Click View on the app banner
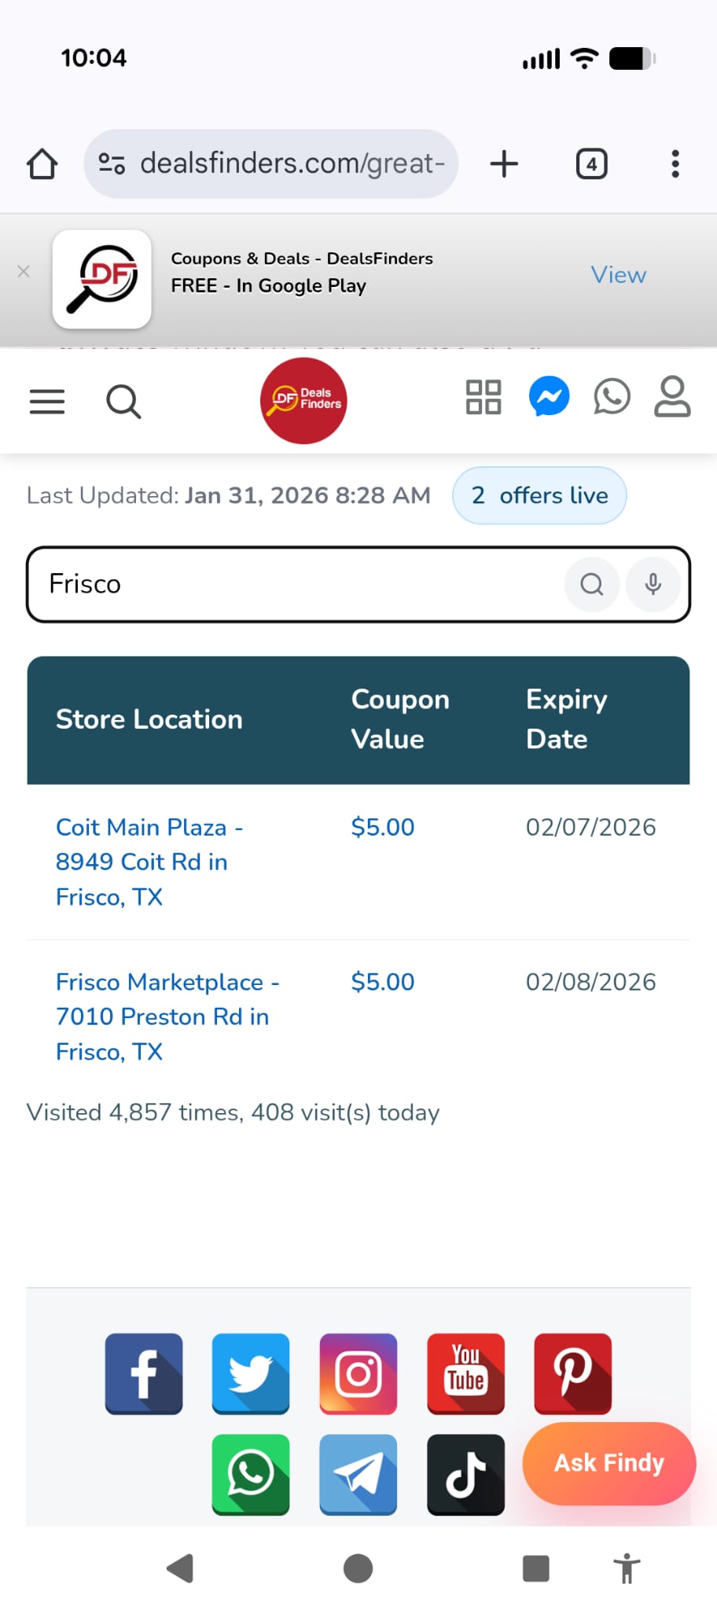Screen dimensions: 717x1610 (619, 275)
